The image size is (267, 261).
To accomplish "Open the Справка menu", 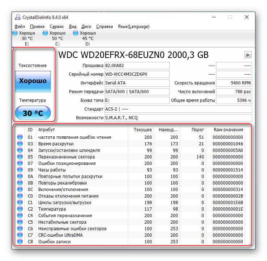I will tap(105, 26).
